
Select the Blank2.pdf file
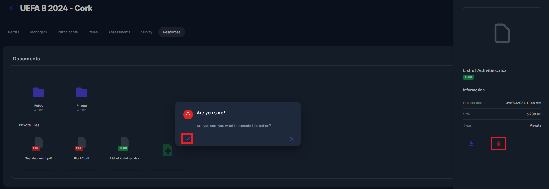82,144
